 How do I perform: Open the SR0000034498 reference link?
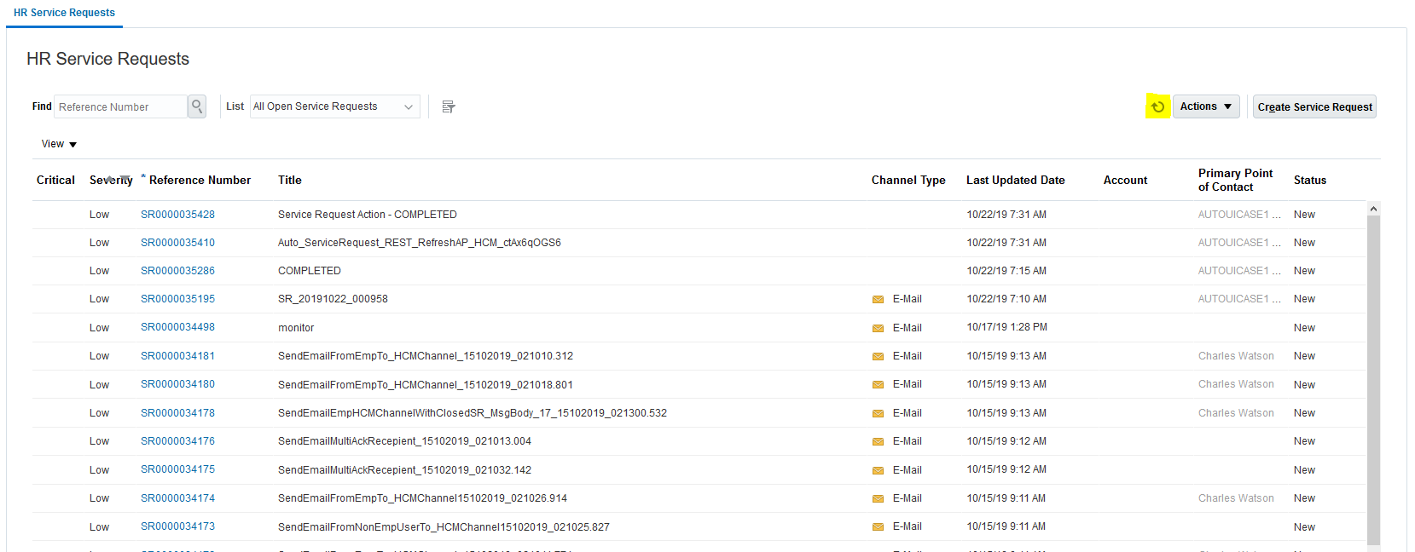pyautogui.click(x=177, y=327)
